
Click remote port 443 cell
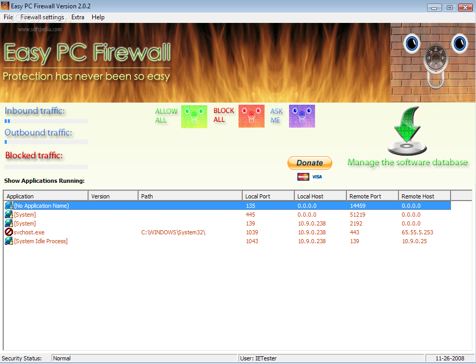tap(355, 232)
